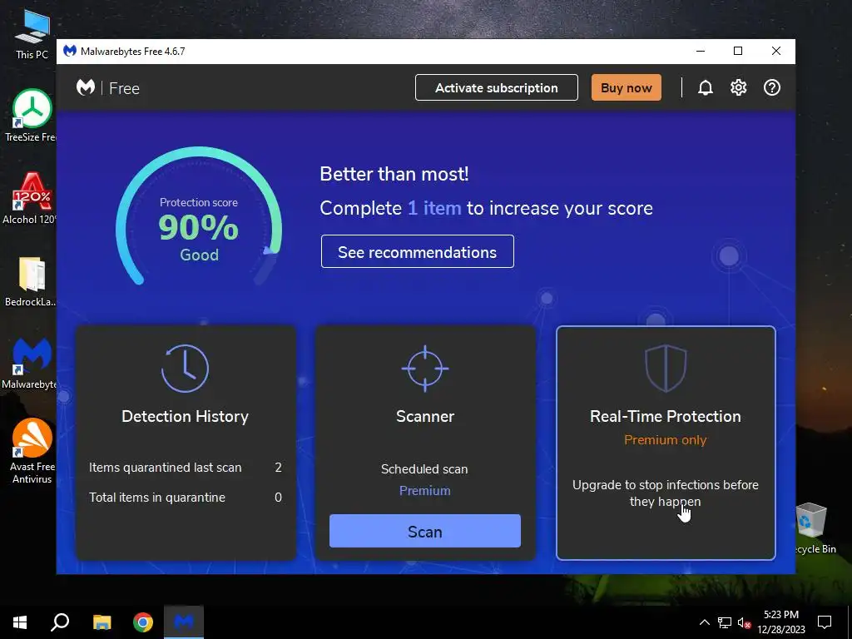Open File Explorer from the taskbar
Image resolution: width=852 pixels, height=639 pixels.
coord(102,622)
